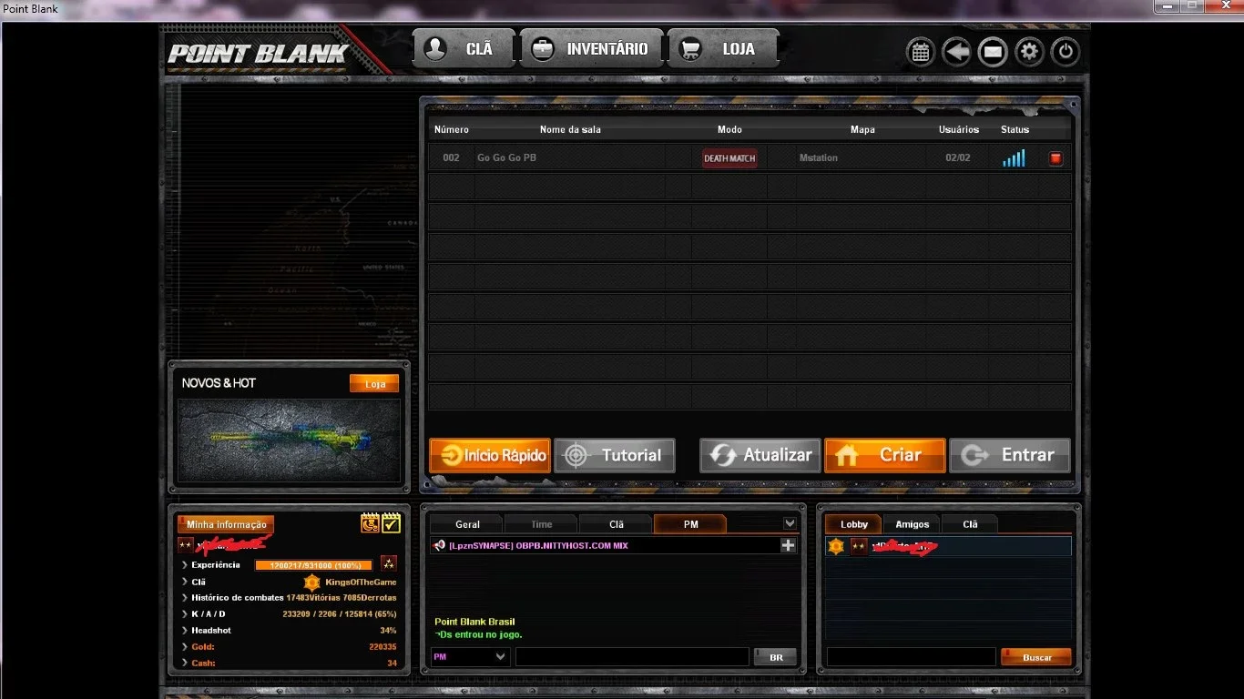Click the featured sniper rifle thumbnail
This screenshot has width=1244, height=699.
(x=289, y=441)
